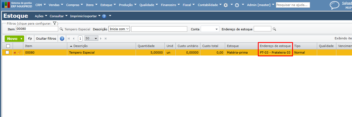Image resolution: width=352 pixels, height=117 pixels.
Task: Open the Ações menu
Action: point(41,16)
